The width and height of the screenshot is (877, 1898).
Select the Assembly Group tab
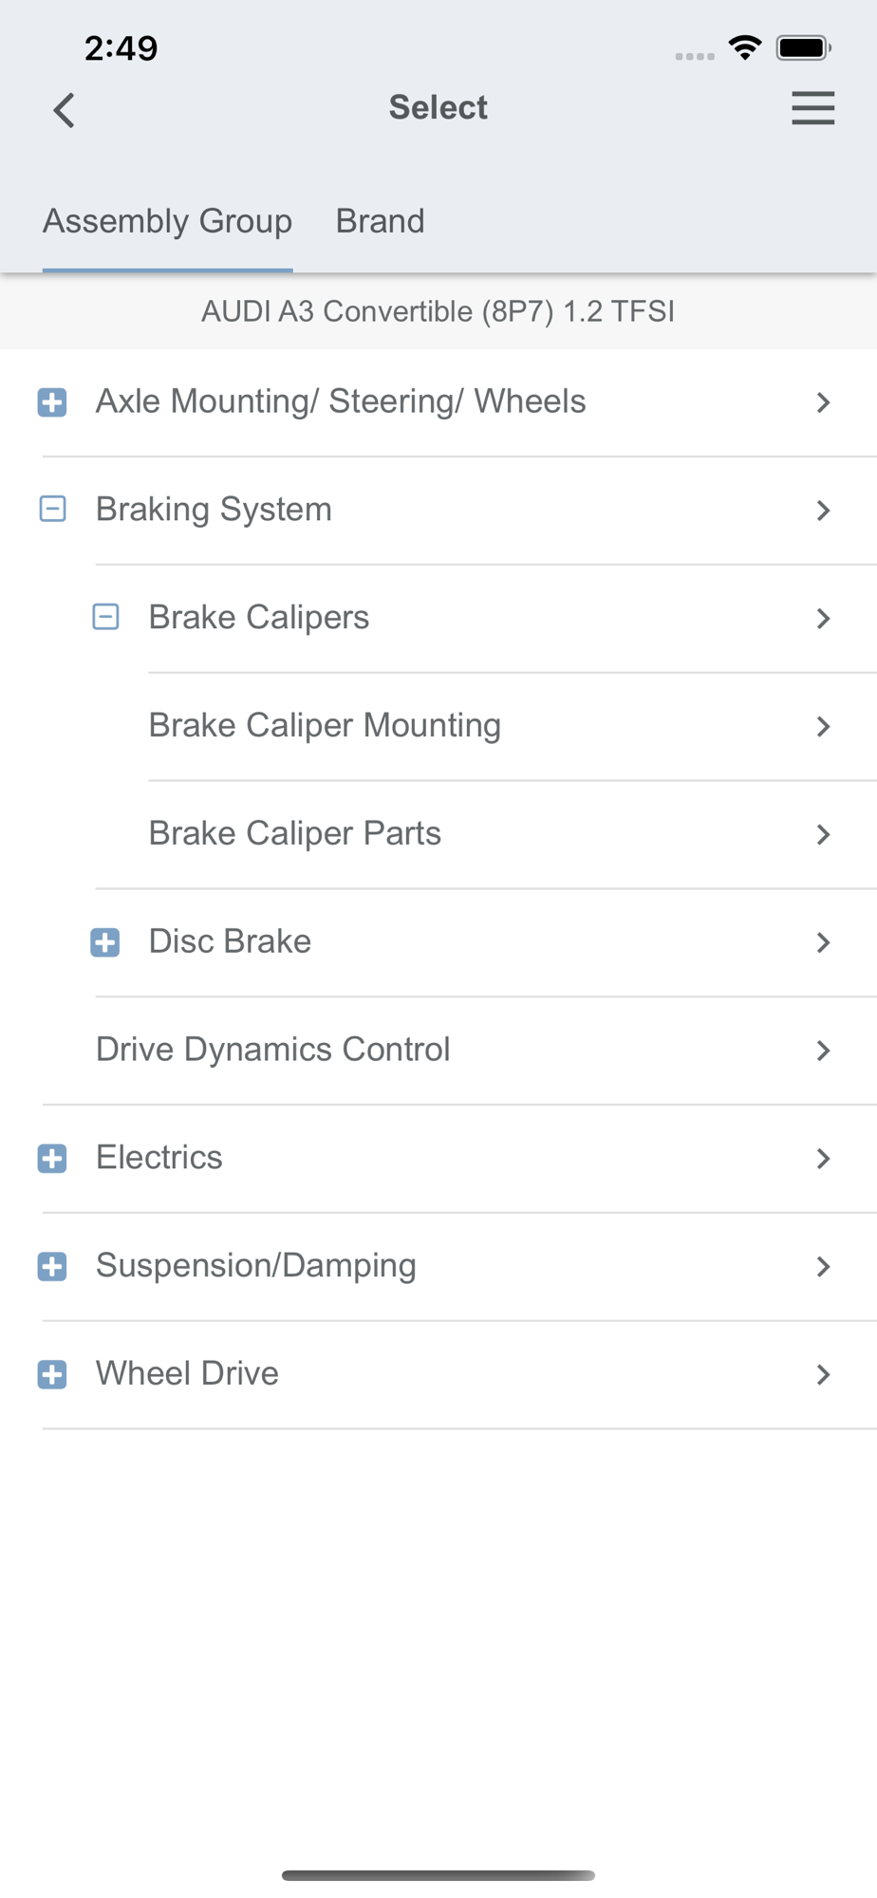[x=167, y=221]
